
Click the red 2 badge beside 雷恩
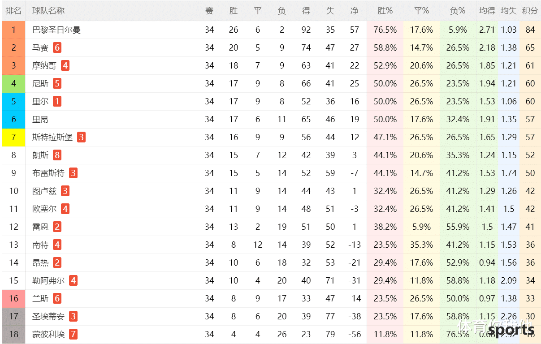[57, 227]
